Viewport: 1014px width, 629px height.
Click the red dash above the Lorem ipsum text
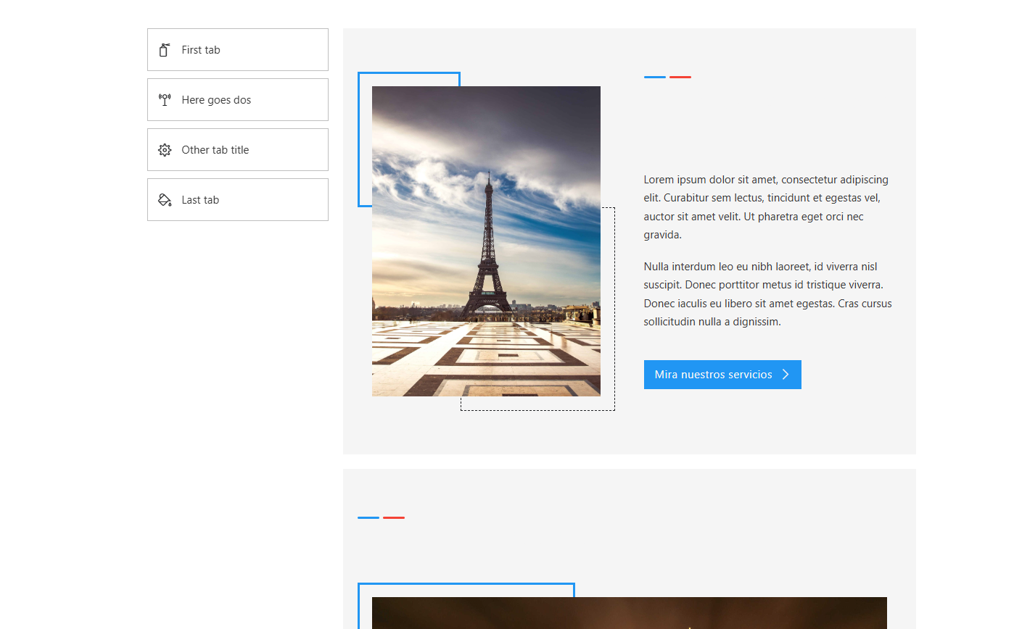click(680, 77)
